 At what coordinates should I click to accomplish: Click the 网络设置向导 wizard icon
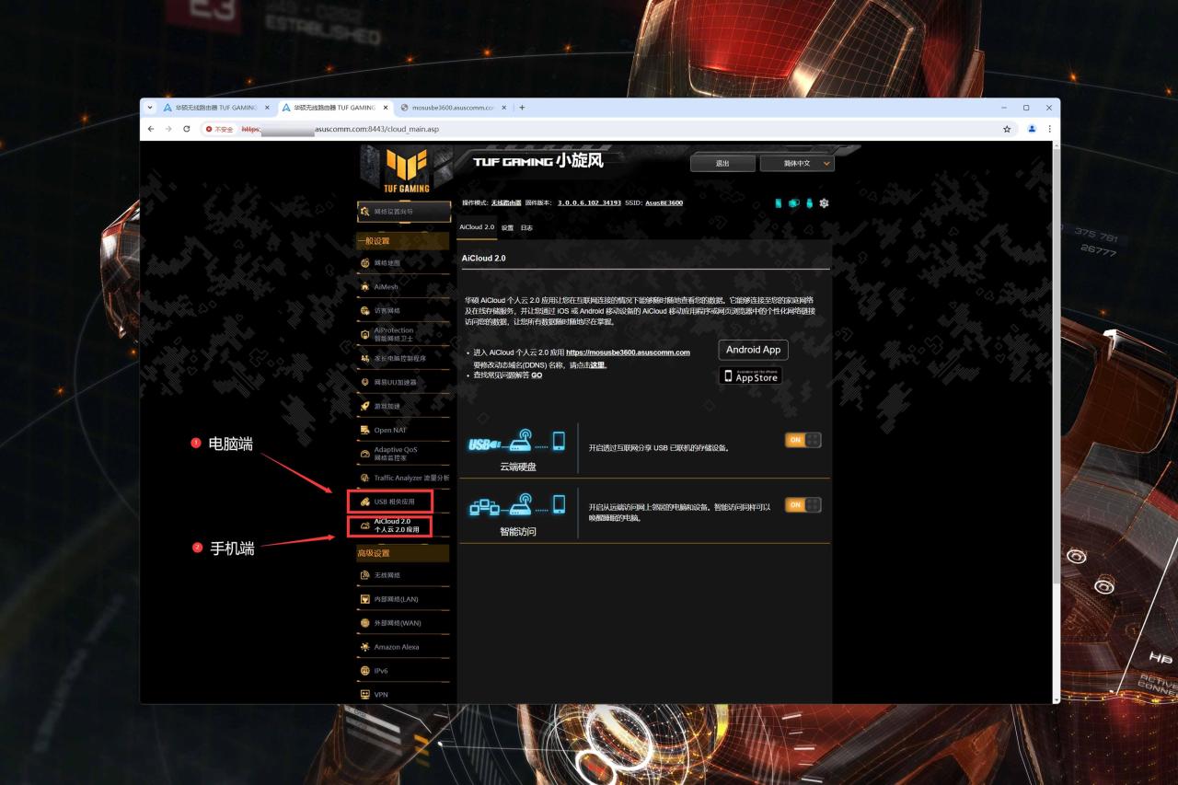coord(365,212)
